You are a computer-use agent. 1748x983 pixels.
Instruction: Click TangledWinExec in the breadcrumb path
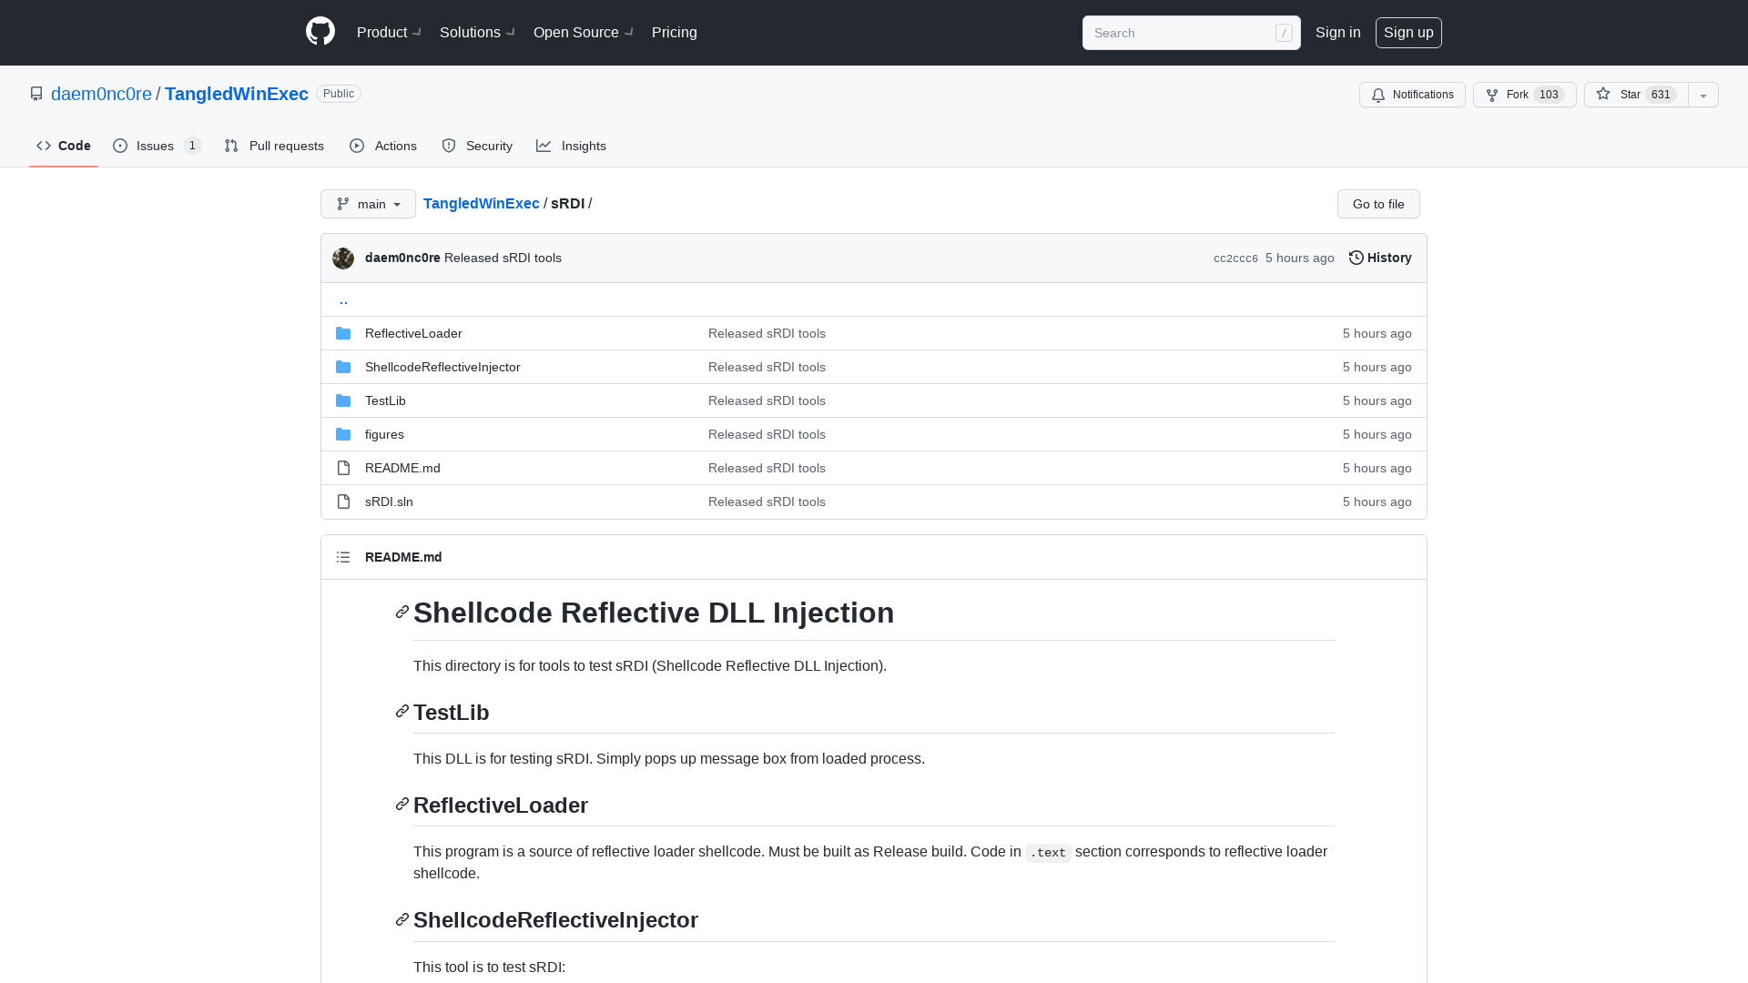click(x=482, y=204)
